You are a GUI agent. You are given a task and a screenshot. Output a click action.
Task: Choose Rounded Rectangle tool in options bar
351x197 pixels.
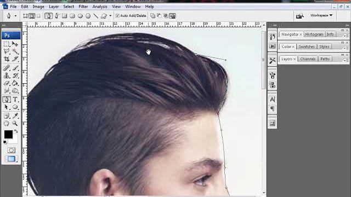pos(72,16)
